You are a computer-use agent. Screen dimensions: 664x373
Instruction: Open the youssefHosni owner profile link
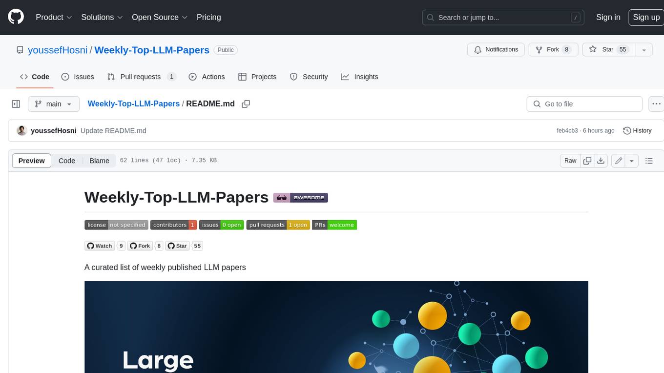pyautogui.click(x=58, y=50)
